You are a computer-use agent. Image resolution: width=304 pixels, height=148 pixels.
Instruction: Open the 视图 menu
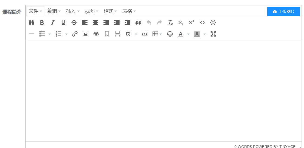click(91, 11)
